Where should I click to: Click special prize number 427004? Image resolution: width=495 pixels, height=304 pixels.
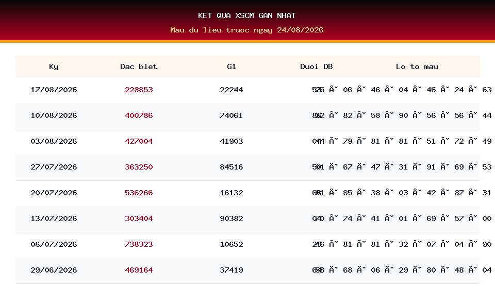pyautogui.click(x=139, y=141)
